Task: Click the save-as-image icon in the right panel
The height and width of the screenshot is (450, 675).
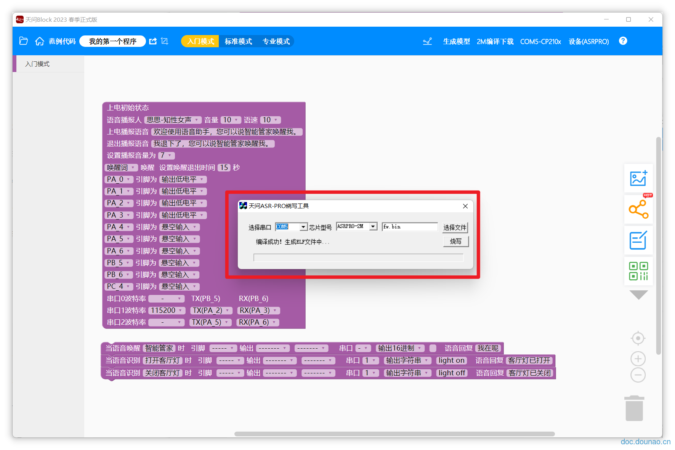Action: coord(638,178)
